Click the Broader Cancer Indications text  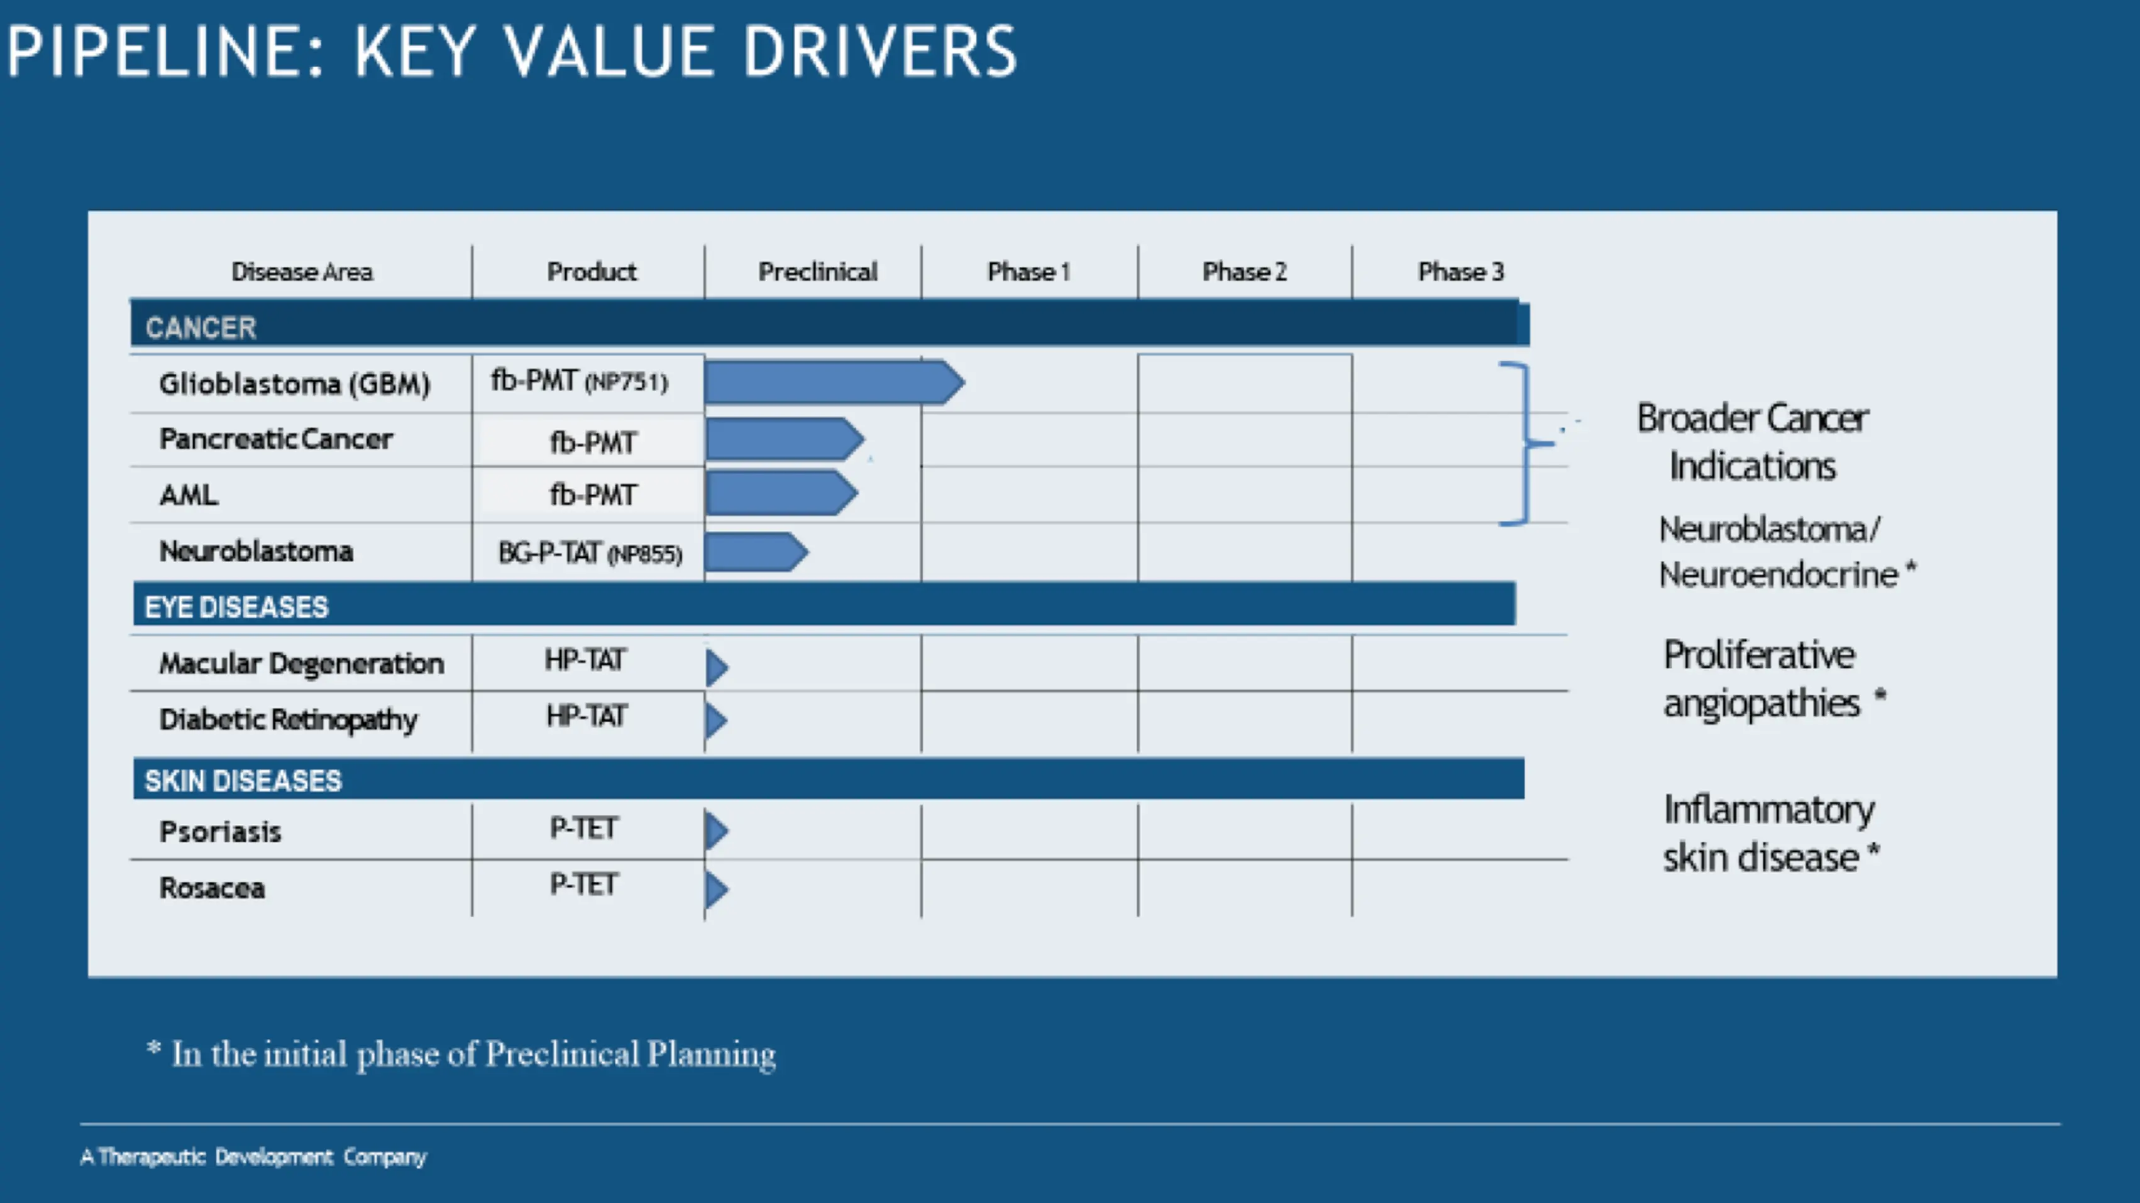(1753, 442)
